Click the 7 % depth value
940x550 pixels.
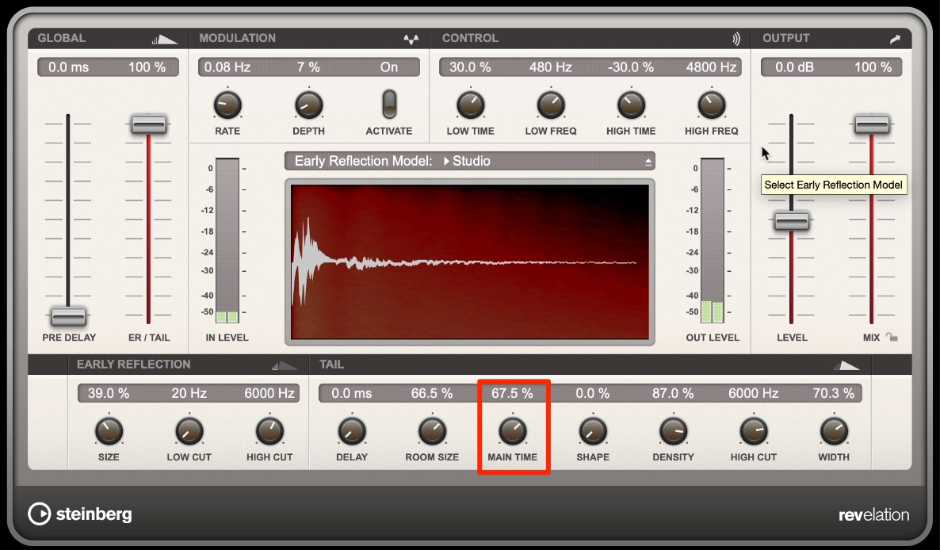pos(308,67)
